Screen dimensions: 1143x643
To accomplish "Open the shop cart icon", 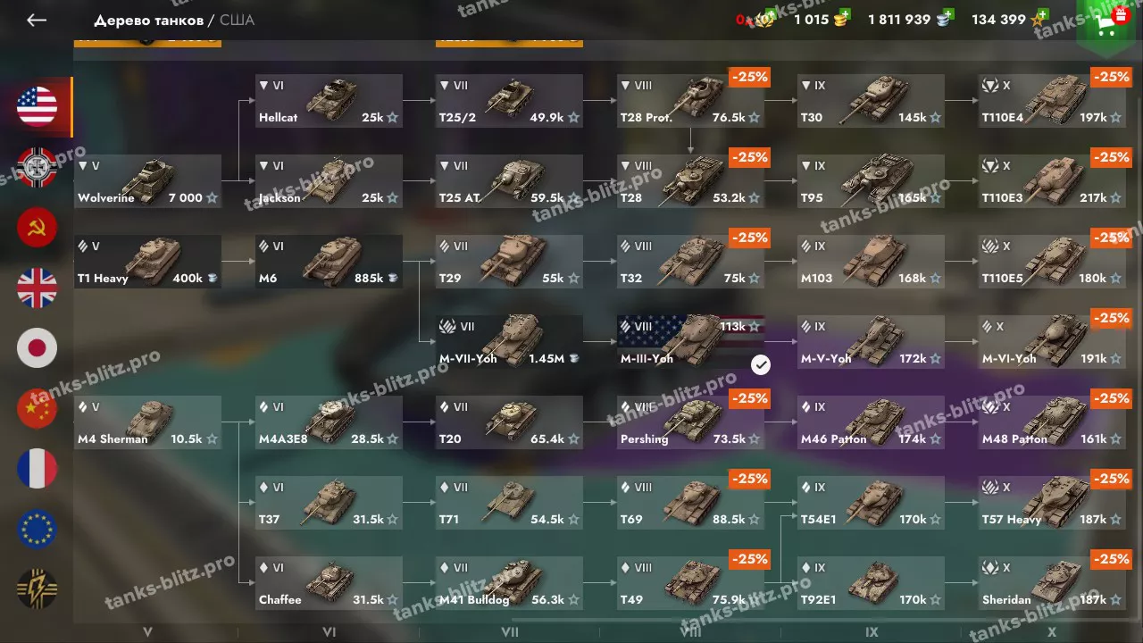I will pos(1110,22).
